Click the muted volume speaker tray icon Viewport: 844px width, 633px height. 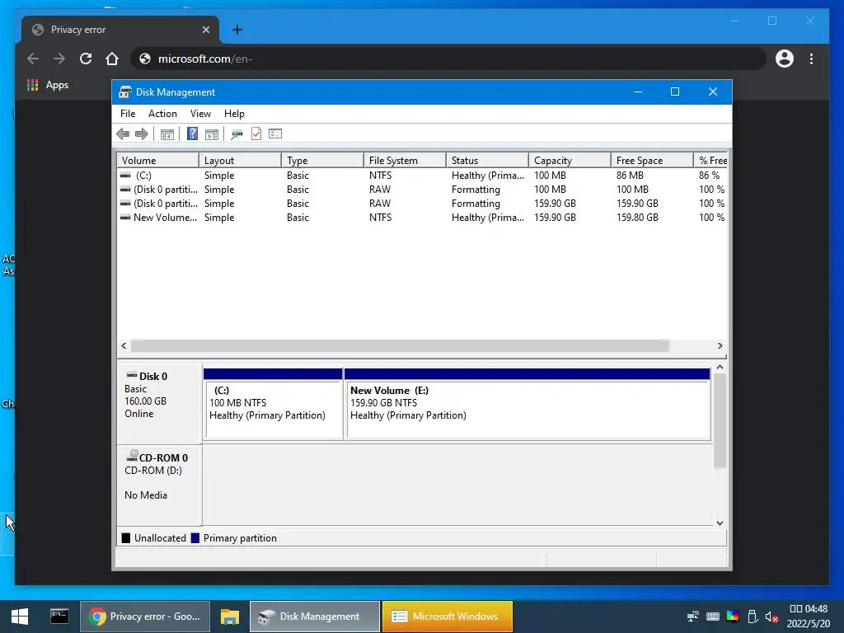coord(771,617)
